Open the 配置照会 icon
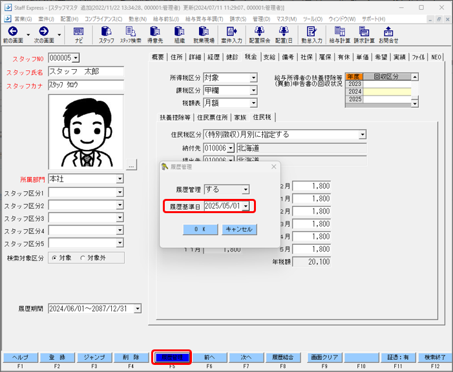Image resolution: width=453 pixels, height=372 pixels. tap(259, 31)
